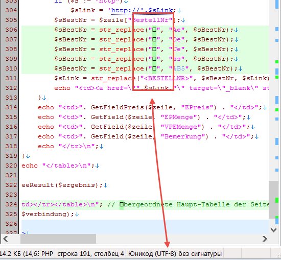
Task: Click line number 313 in the gutter
Action: (x=11, y=98)
